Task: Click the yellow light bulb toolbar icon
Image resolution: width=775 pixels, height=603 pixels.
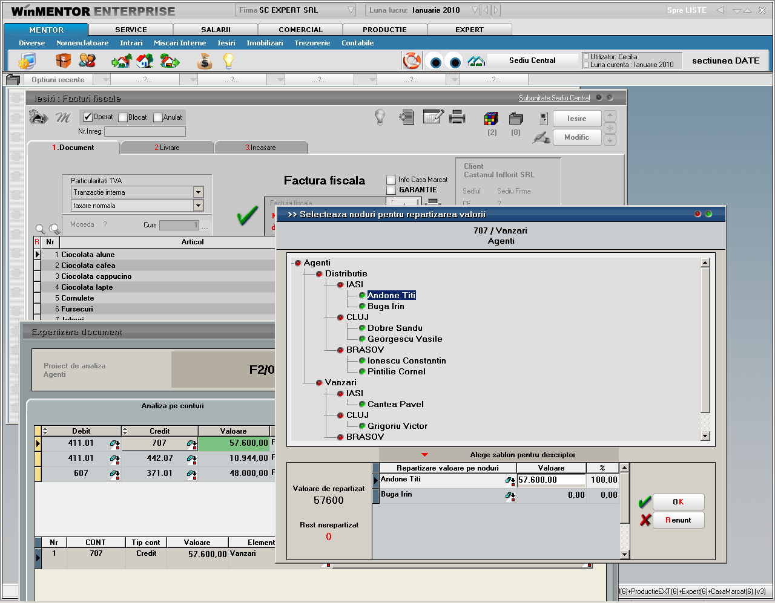Action: (228, 61)
